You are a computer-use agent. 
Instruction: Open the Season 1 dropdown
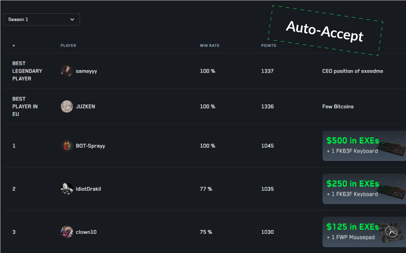pos(41,19)
